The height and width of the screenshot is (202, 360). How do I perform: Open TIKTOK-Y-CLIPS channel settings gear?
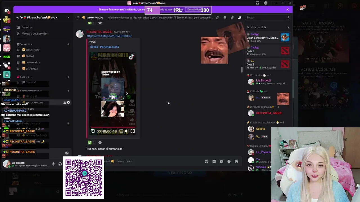[x=68, y=102]
